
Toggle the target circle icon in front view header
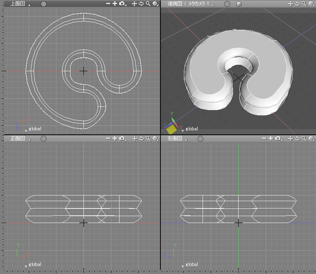[x=43, y=139]
